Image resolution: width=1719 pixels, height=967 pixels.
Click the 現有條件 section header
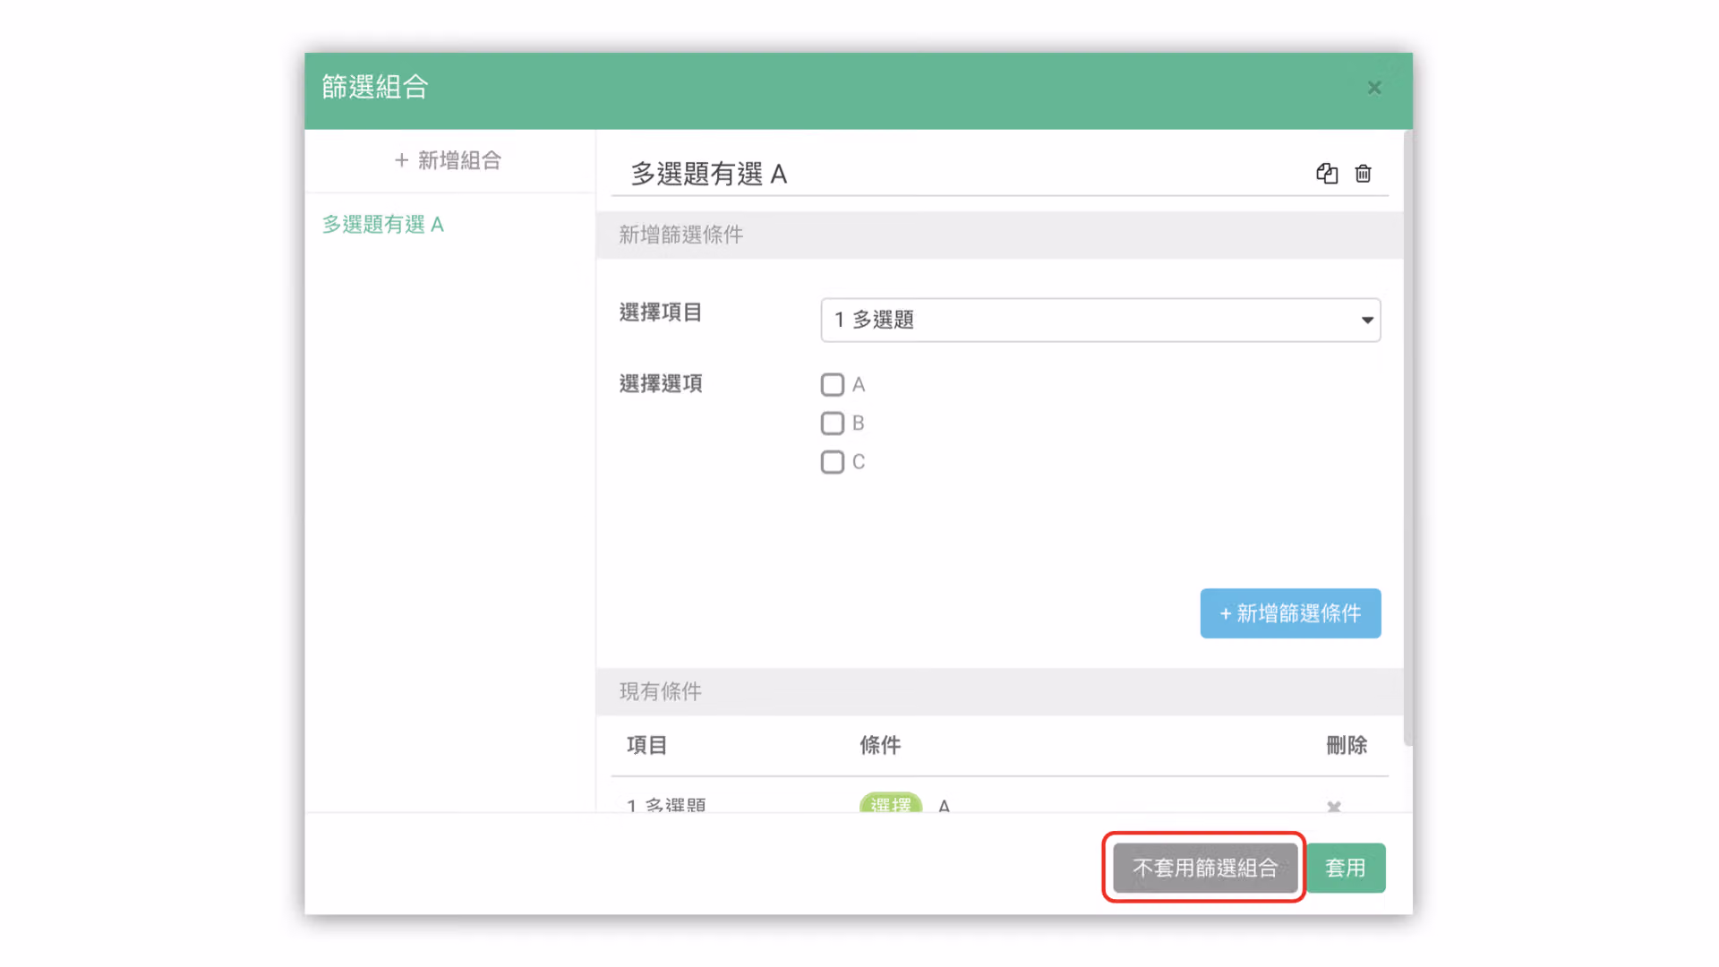pos(1000,691)
